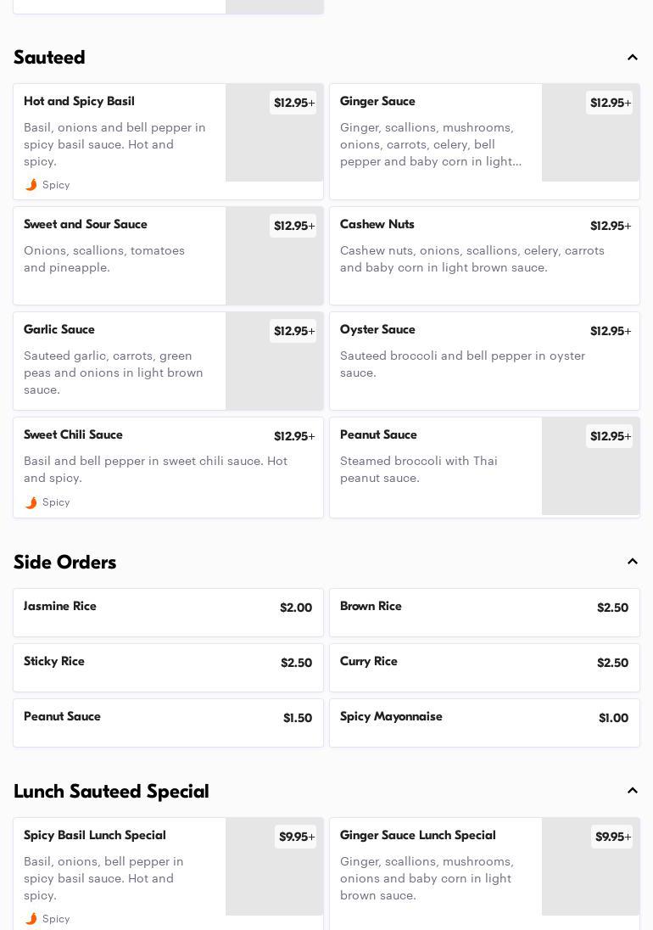
Task: Pick the Sticky Rice side
Action: coord(168,667)
